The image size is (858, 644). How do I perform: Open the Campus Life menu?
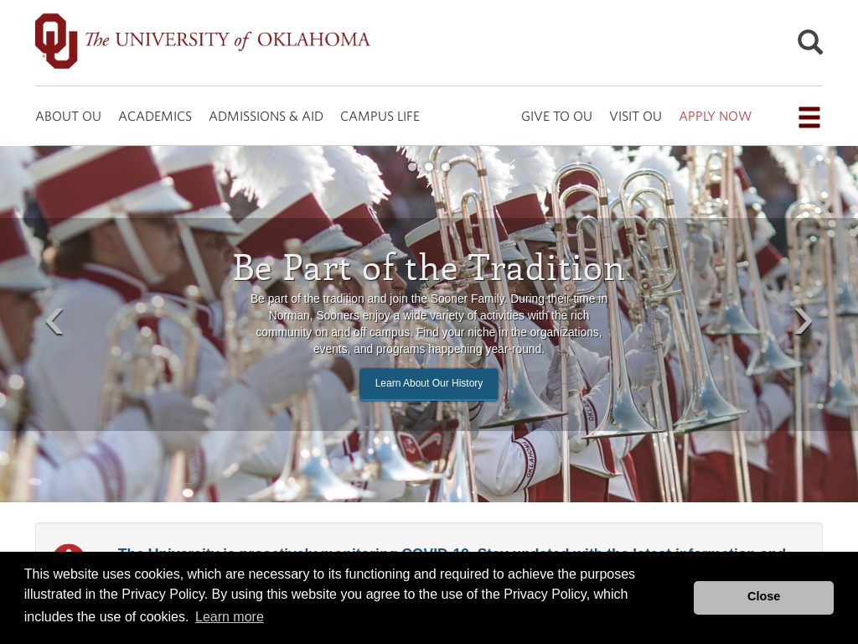(380, 116)
